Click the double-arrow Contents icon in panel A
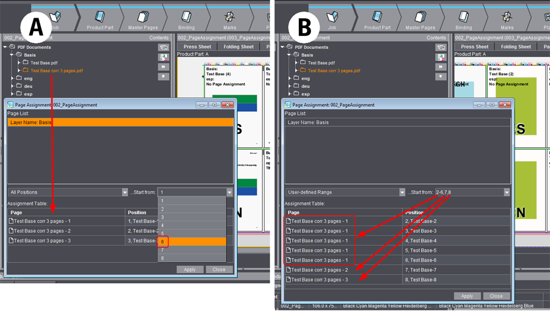The width and height of the screenshot is (550, 311). 163,67
